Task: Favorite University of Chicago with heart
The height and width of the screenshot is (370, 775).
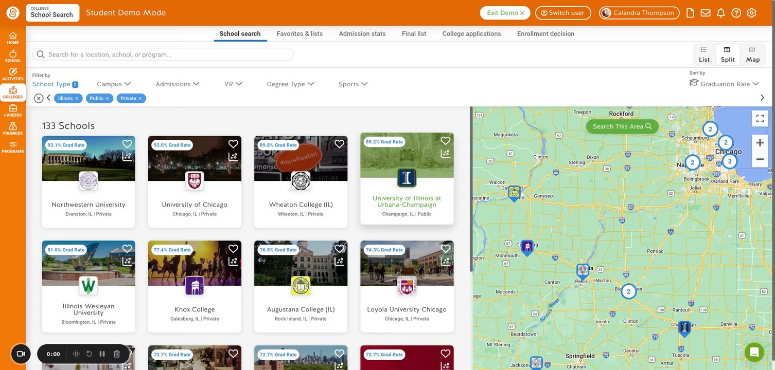Action: pyautogui.click(x=233, y=144)
